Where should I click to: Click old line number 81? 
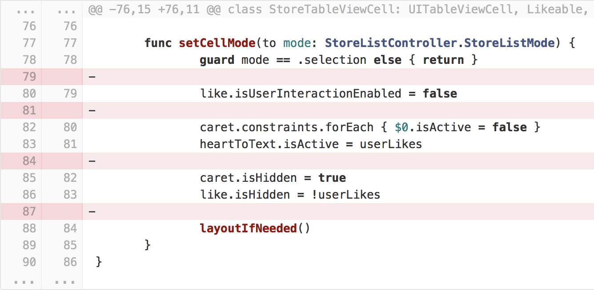[x=29, y=110]
